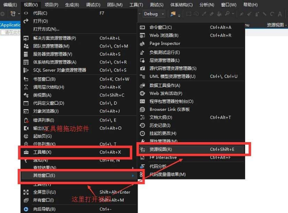Expand the Find Results (查找结果) submenu arrow

tap(132, 168)
